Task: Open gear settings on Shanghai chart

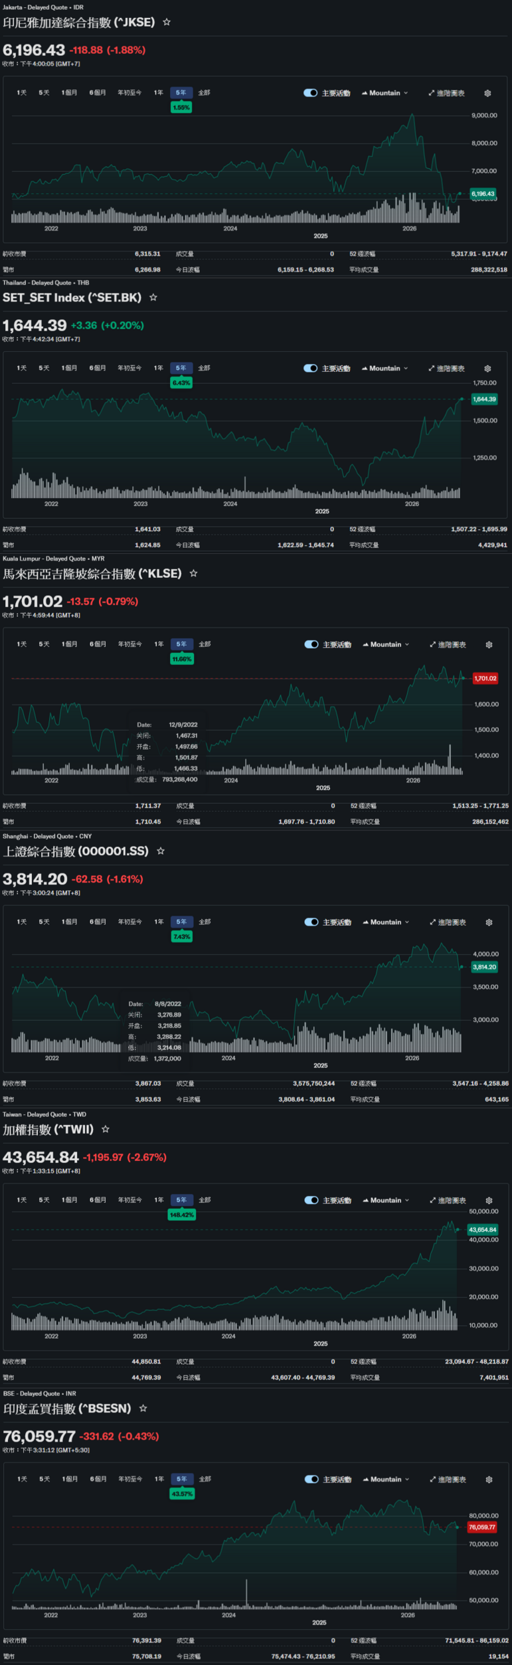Action: pyautogui.click(x=489, y=922)
